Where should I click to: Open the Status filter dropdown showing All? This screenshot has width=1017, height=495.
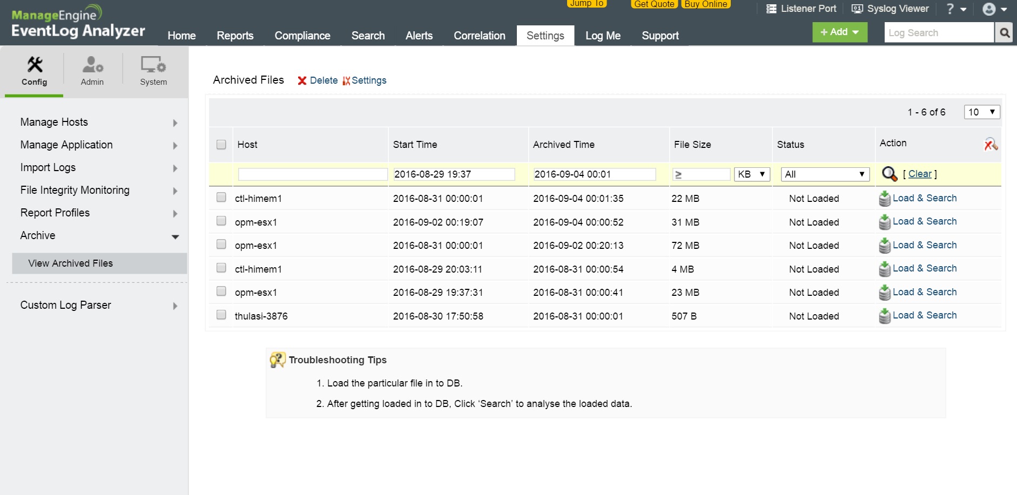tap(825, 174)
